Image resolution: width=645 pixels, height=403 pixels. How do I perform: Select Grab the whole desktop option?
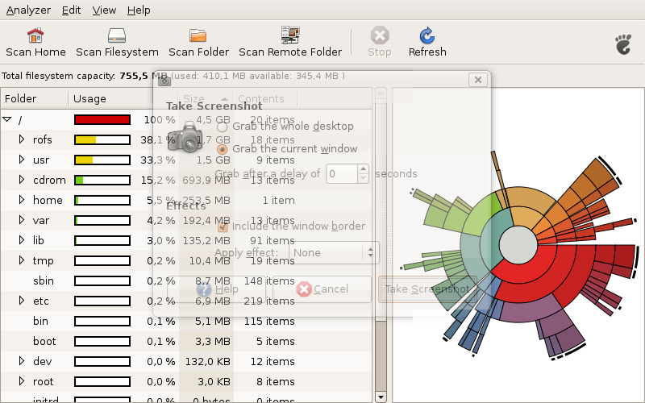(223, 127)
